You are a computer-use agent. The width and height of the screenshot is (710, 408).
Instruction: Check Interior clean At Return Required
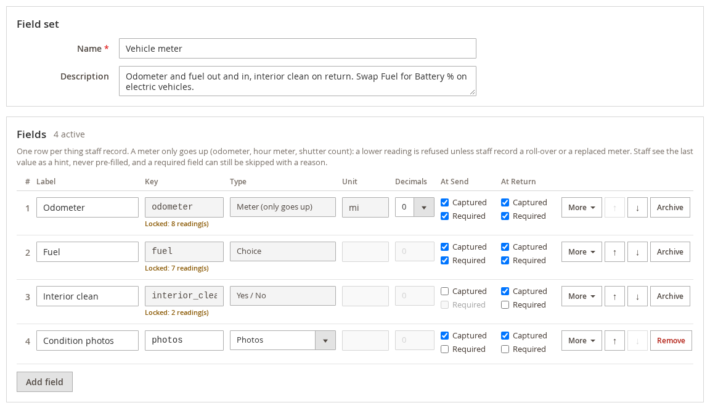[505, 304]
